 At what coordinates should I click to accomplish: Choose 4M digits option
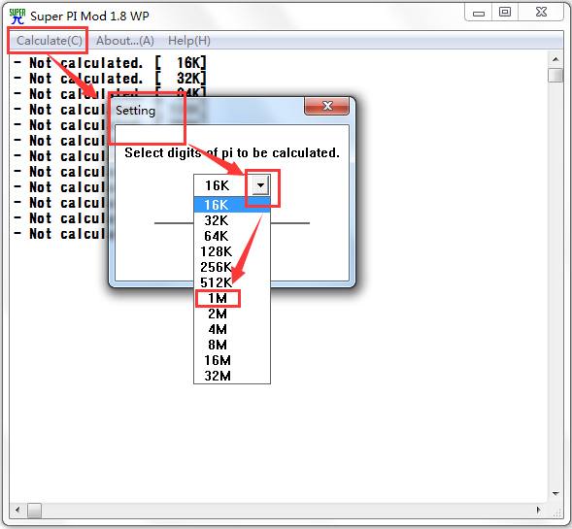click(x=232, y=329)
